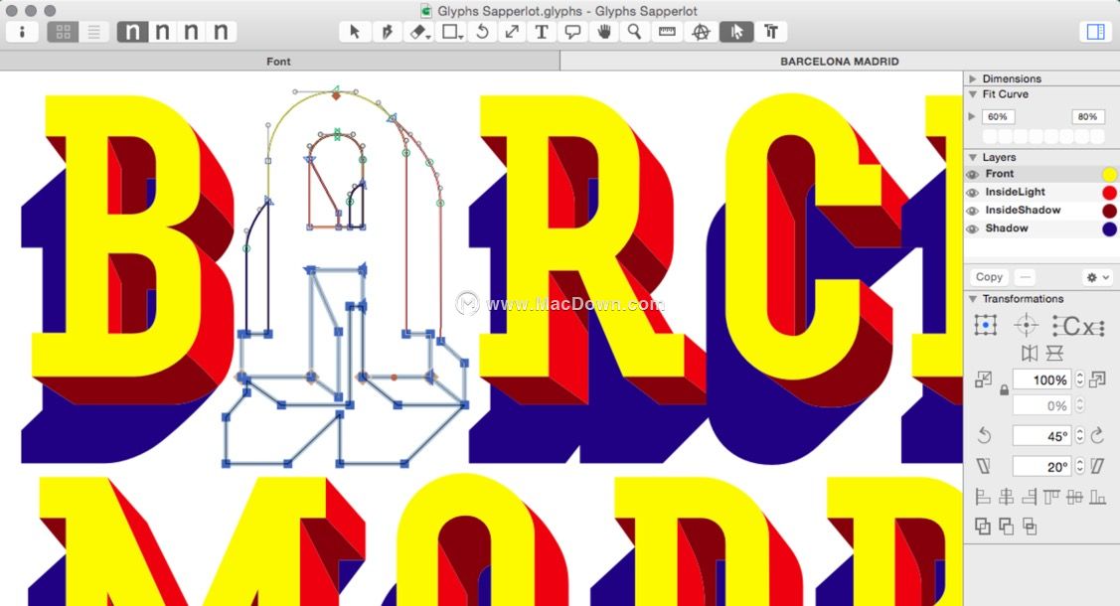Expand the Dimensions panel
The width and height of the screenshot is (1120, 606).
973,78
